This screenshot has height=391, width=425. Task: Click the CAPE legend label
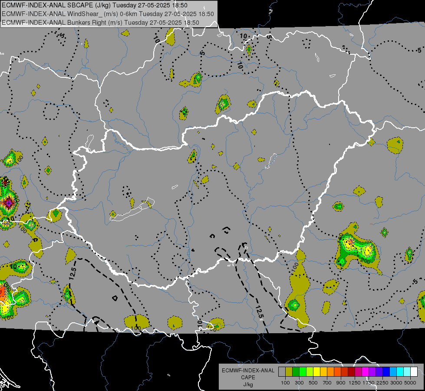(248, 378)
